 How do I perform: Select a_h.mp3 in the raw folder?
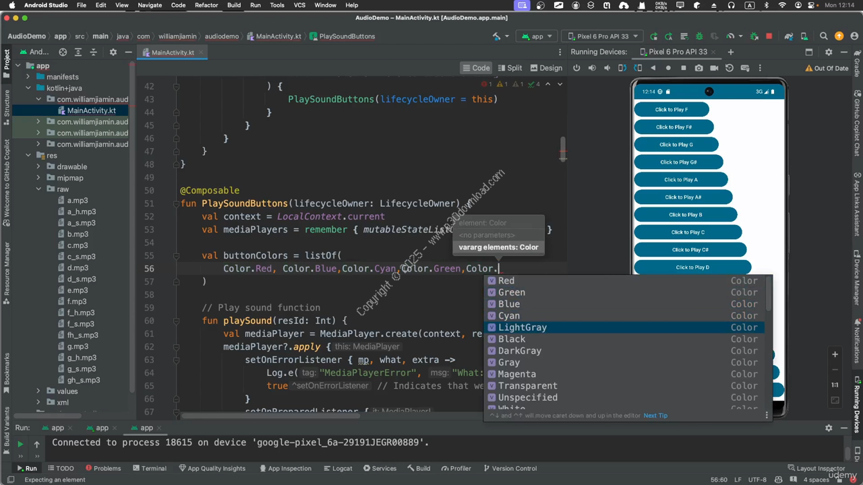[x=82, y=212]
